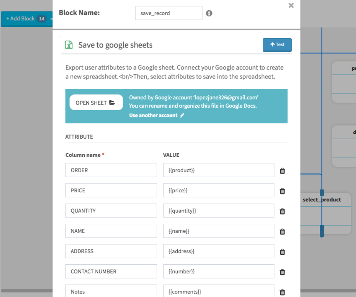The height and width of the screenshot is (297, 356).
Task: Edit the QUANTITY column name field
Action: point(111,211)
